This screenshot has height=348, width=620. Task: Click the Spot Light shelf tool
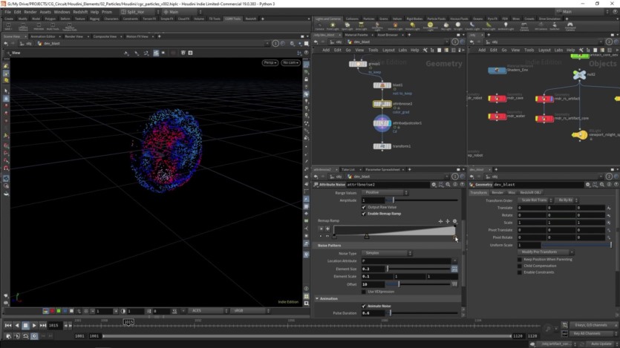(347, 27)
